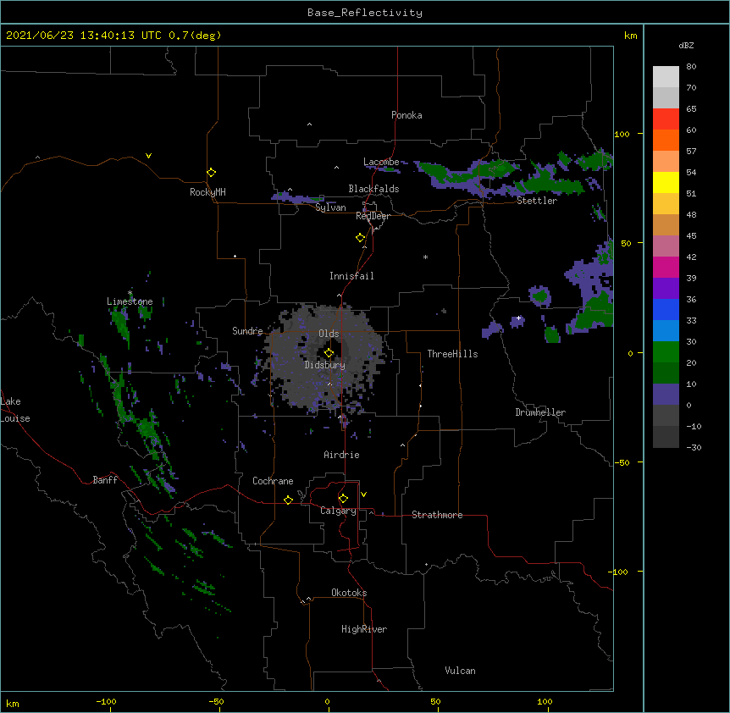Click the Stettler city label
This screenshot has width=730, height=713.
537,201
